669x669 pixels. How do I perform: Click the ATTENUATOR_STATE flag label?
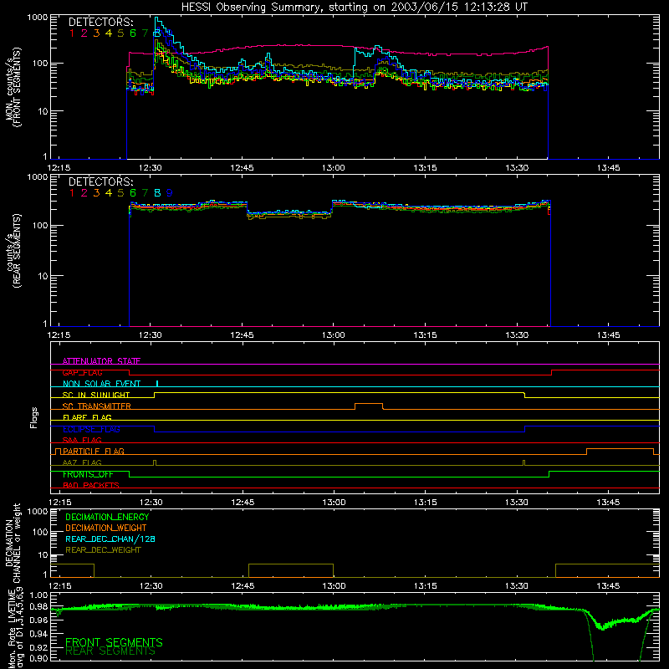click(101, 361)
